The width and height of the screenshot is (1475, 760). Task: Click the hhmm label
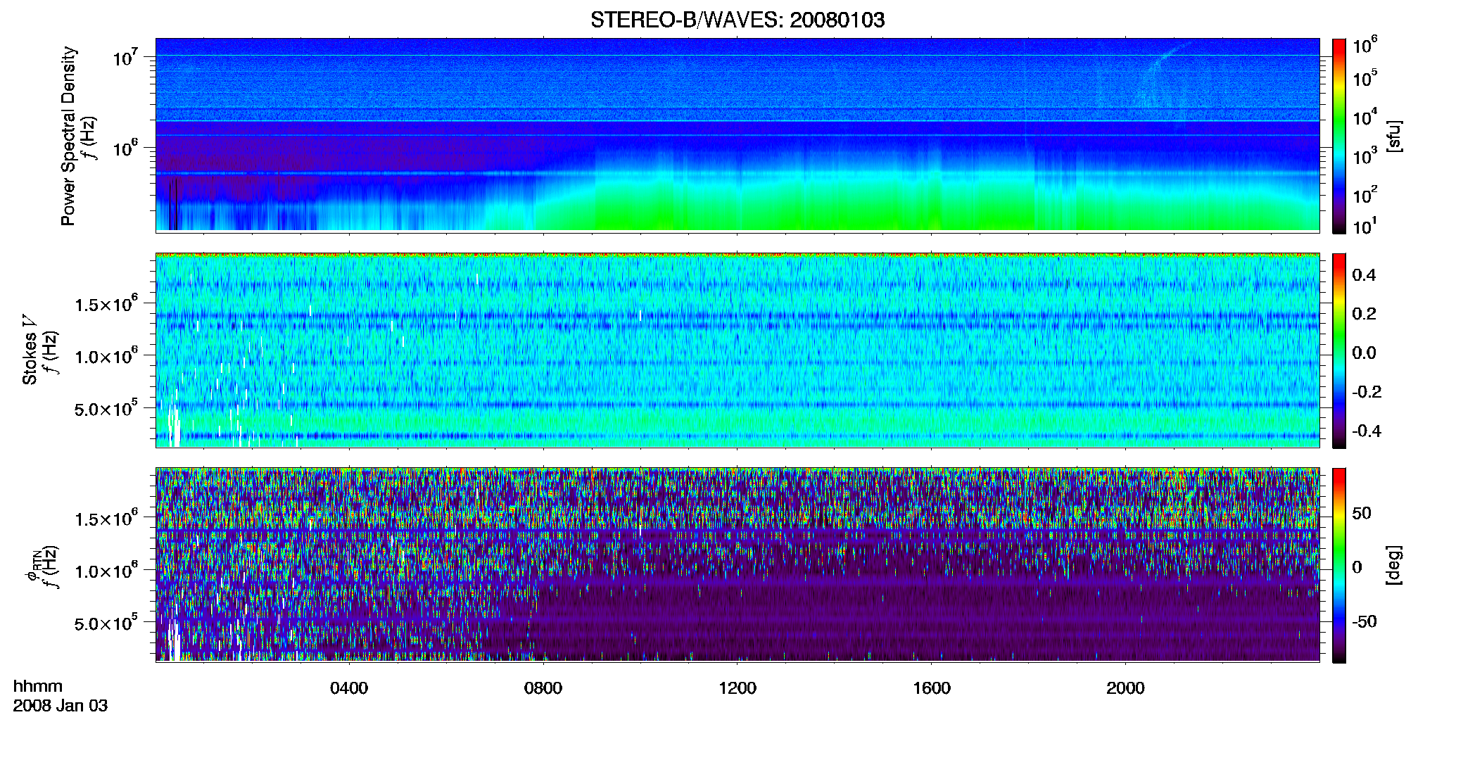[38, 687]
